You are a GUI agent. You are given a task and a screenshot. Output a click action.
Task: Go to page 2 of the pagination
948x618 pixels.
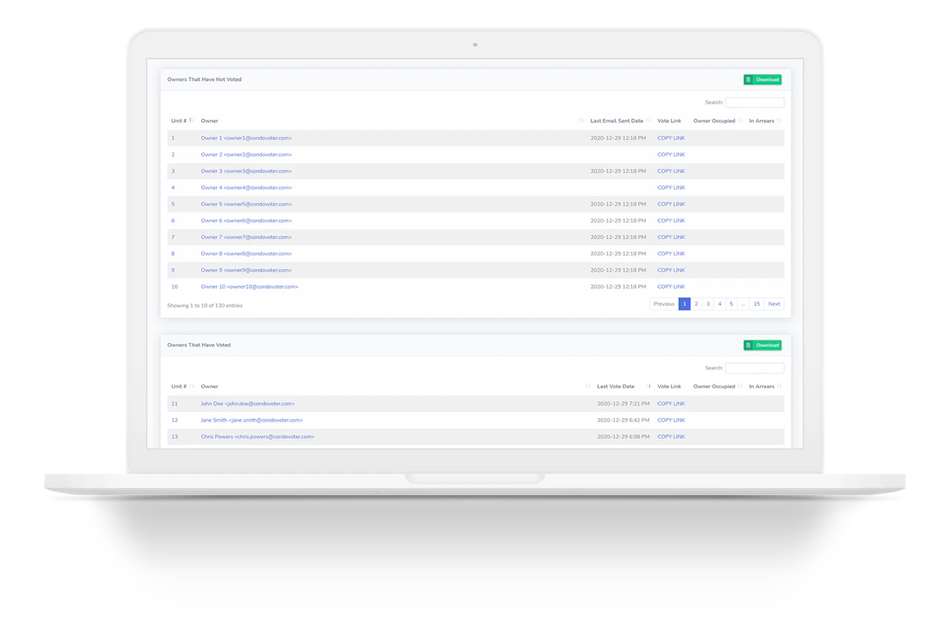[x=696, y=304]
